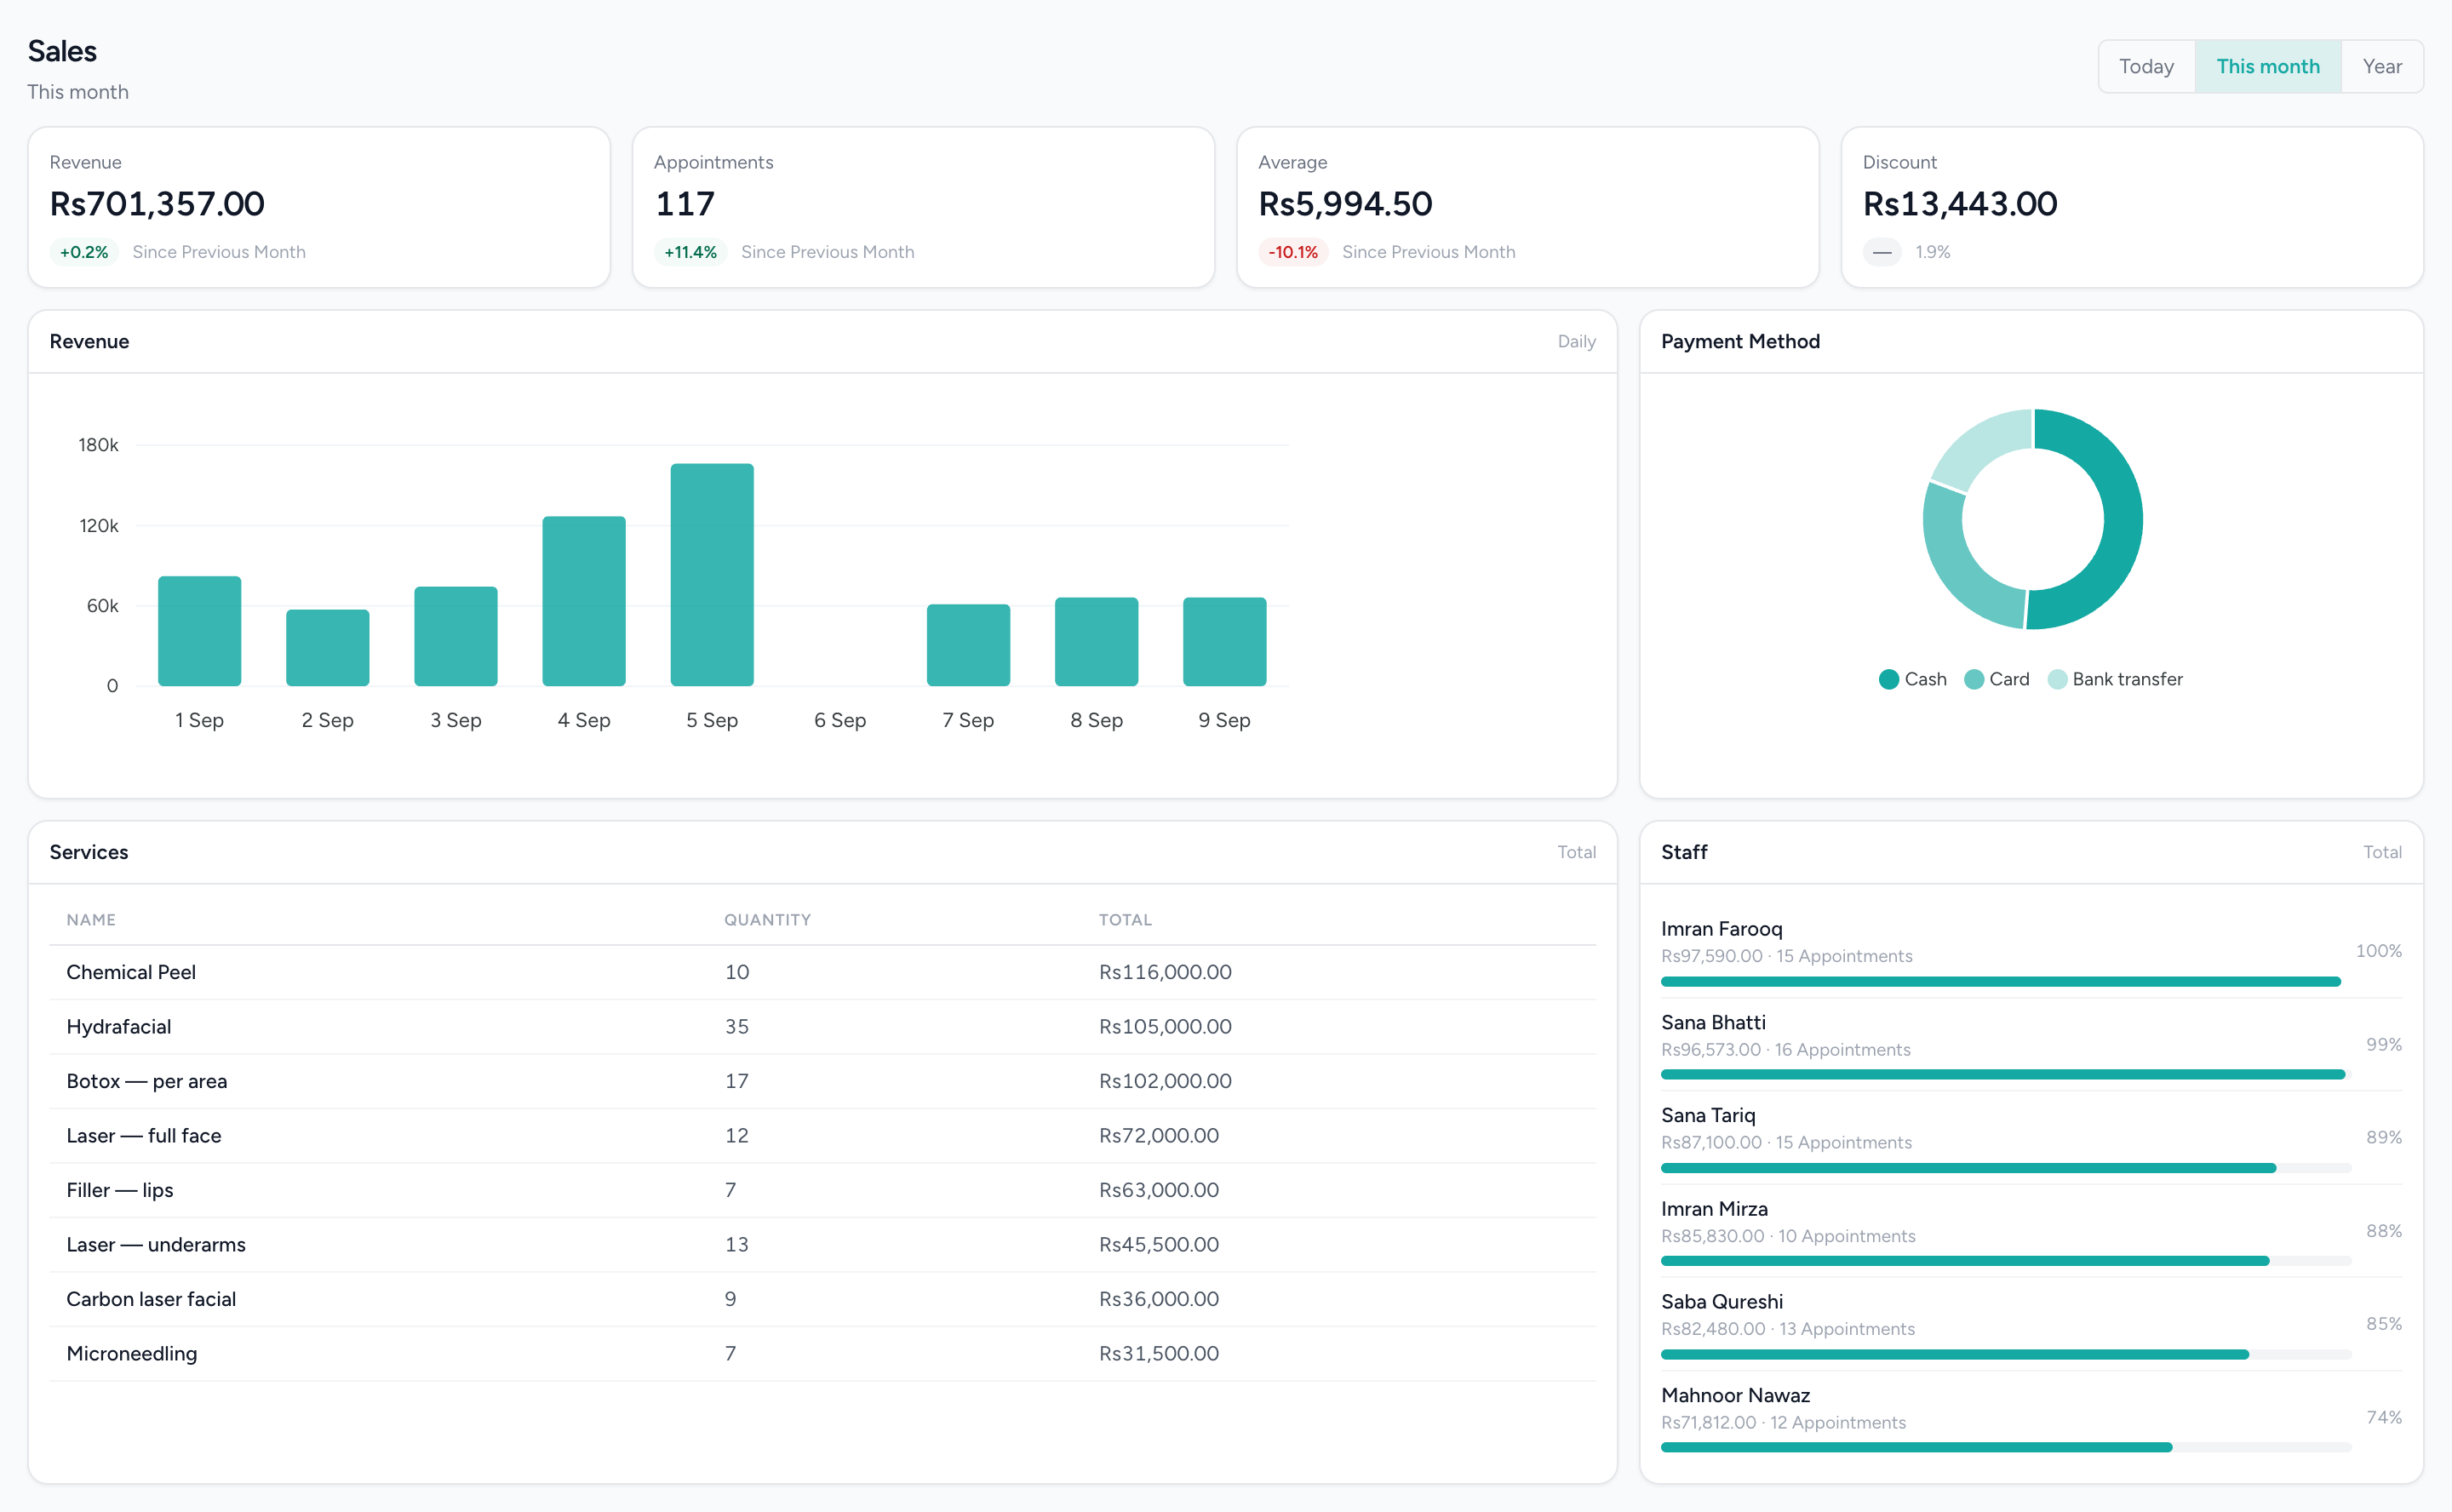Select the 8 Sep revenue bar
Screen dimensions: 2452x1512
(x=1096, y=642)
